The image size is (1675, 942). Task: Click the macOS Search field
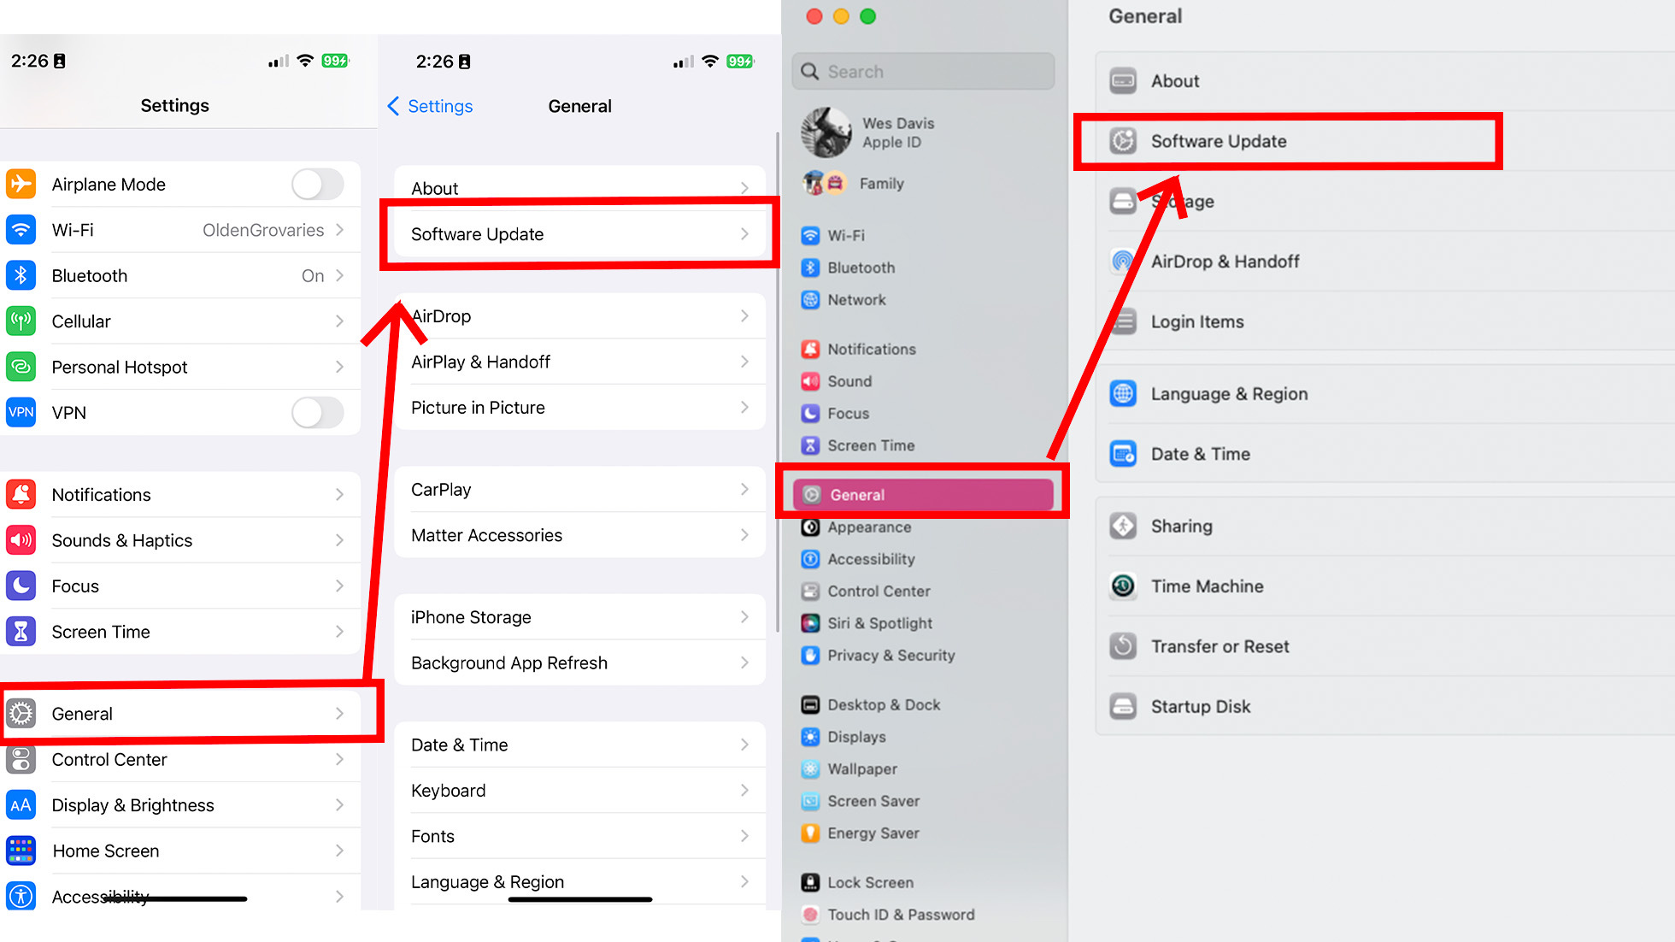[922, 71]
